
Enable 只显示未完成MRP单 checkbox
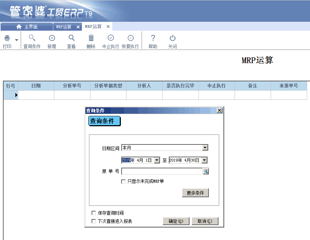pyautogui.click(x=124, y=182)
